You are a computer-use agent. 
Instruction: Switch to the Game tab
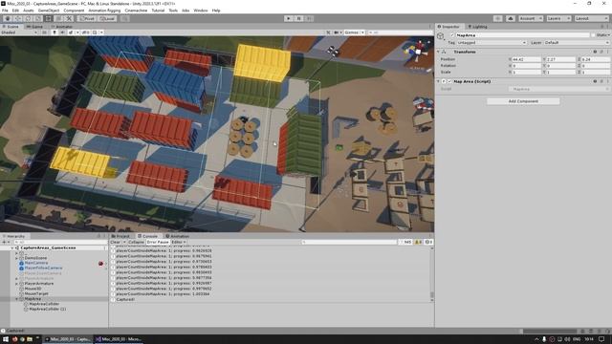(34, 27)
